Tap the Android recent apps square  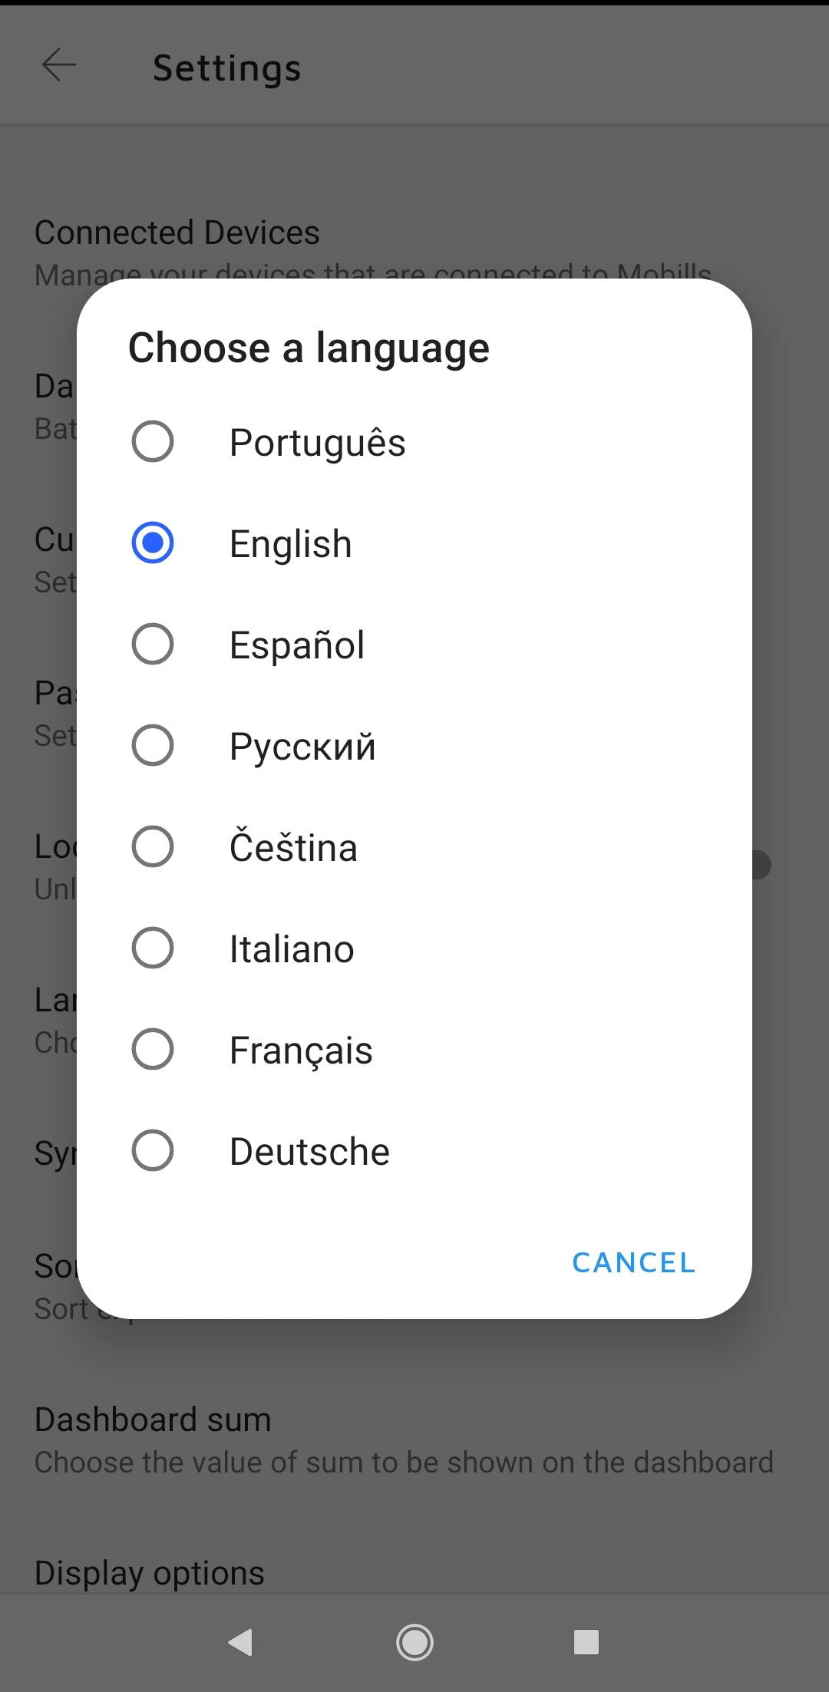[586, 1642]
